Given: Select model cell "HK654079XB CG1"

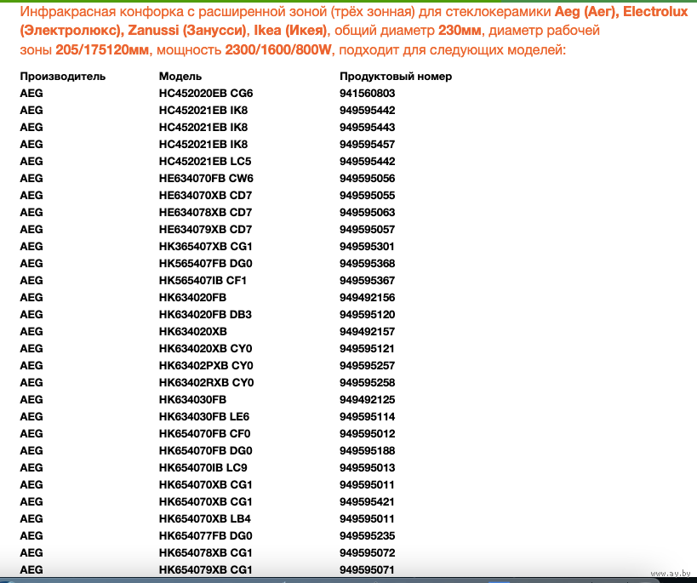Looking at the screenshot, I should [x=205, y=569].
